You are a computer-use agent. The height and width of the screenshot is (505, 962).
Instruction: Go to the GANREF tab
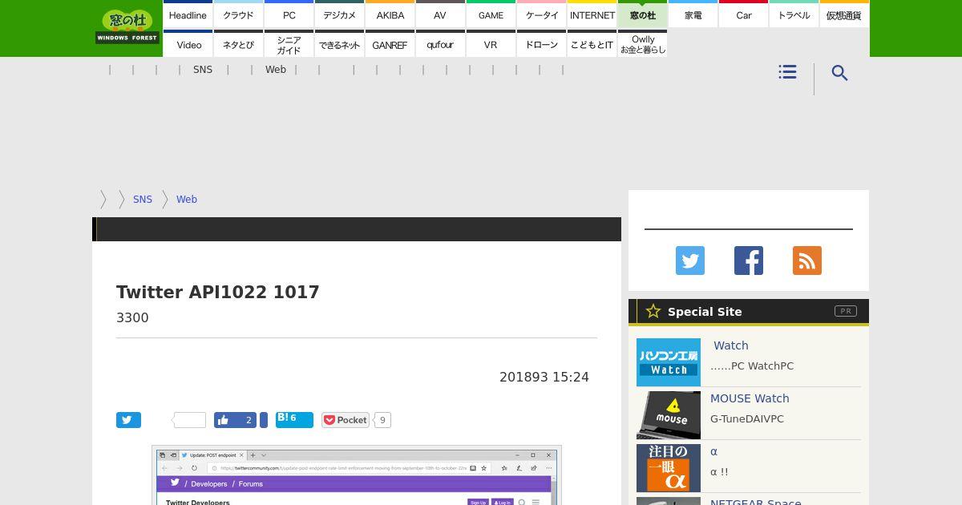click(x=390, y=45)
